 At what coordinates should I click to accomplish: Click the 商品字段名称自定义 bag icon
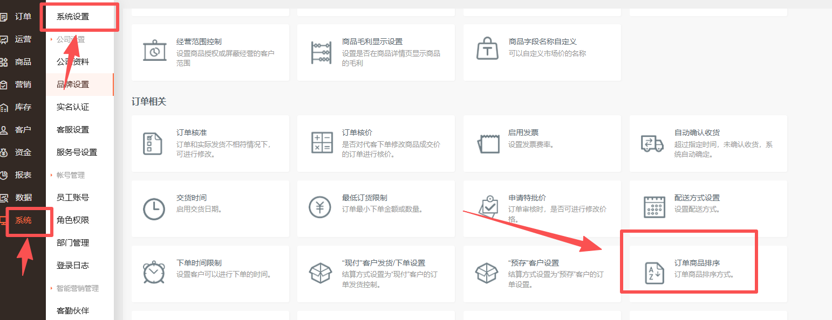point(487,48)
